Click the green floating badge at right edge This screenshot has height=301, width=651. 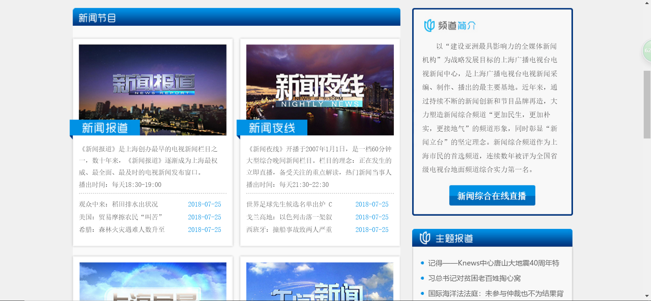647,50
